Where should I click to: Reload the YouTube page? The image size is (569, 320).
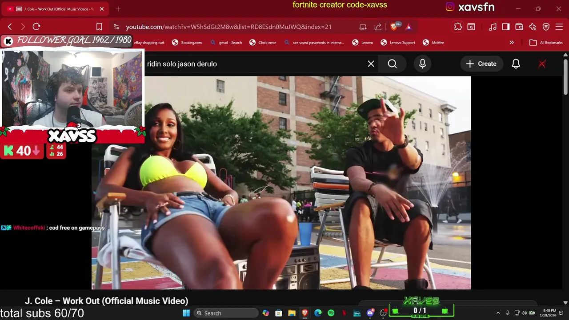pyautogui.click(x=36, y=27)
